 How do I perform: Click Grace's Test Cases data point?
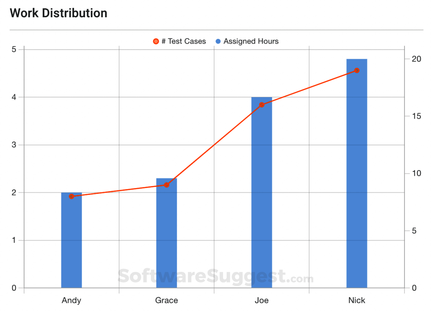[x=167, y=185]
